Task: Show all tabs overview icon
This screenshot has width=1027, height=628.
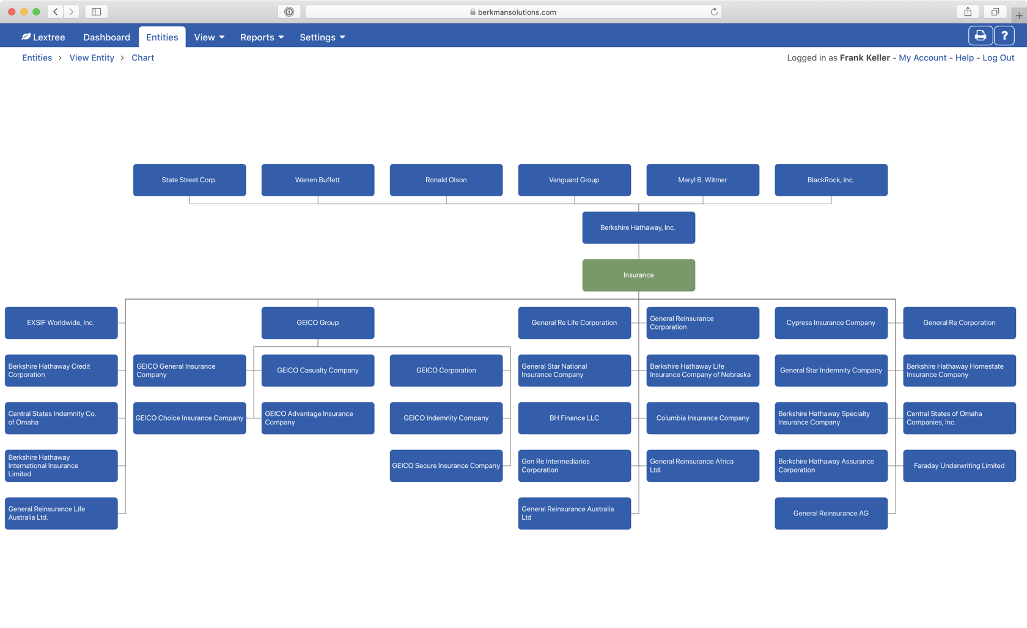Action: pos(995,12)
